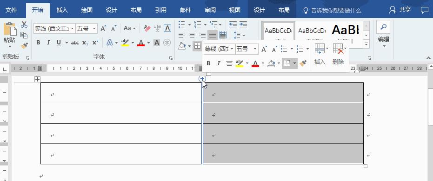
Task: Click the Line Spacing icon
Action: 237,35
